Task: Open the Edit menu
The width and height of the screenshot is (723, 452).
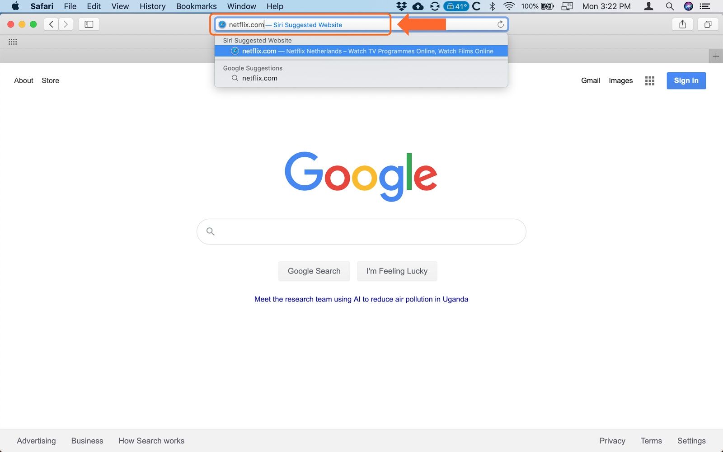Action: point(94,6)
